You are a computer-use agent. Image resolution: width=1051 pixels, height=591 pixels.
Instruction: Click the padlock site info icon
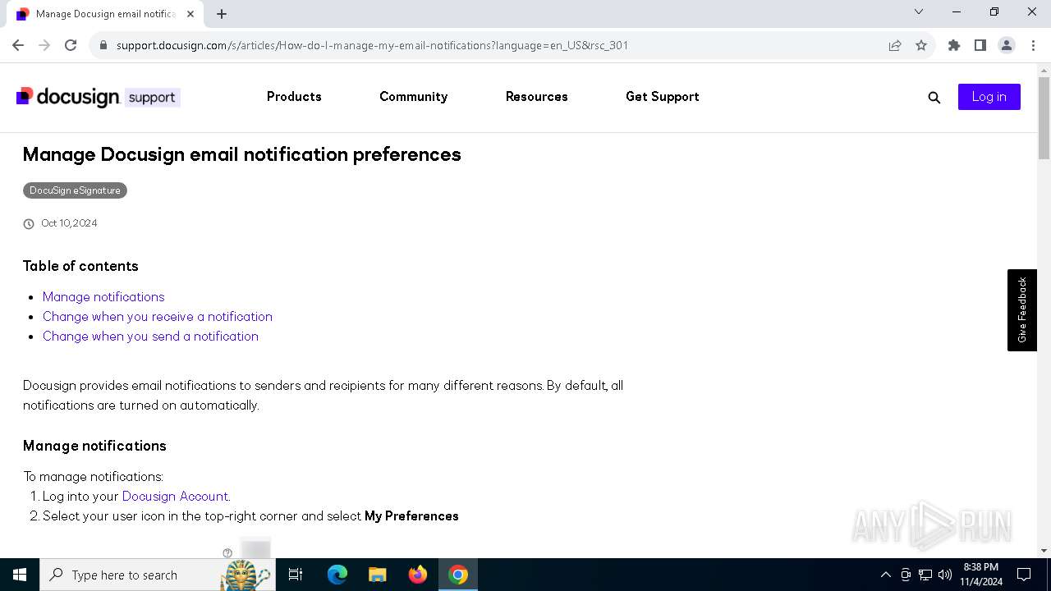click(103, 45)
